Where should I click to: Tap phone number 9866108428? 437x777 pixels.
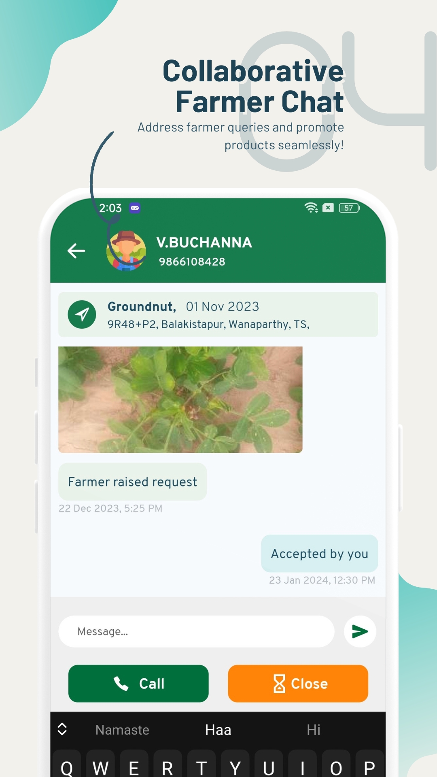(192, 262)
